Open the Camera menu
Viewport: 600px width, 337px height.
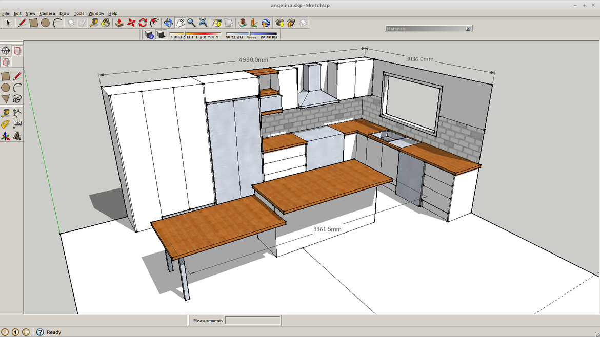(47, 13)
